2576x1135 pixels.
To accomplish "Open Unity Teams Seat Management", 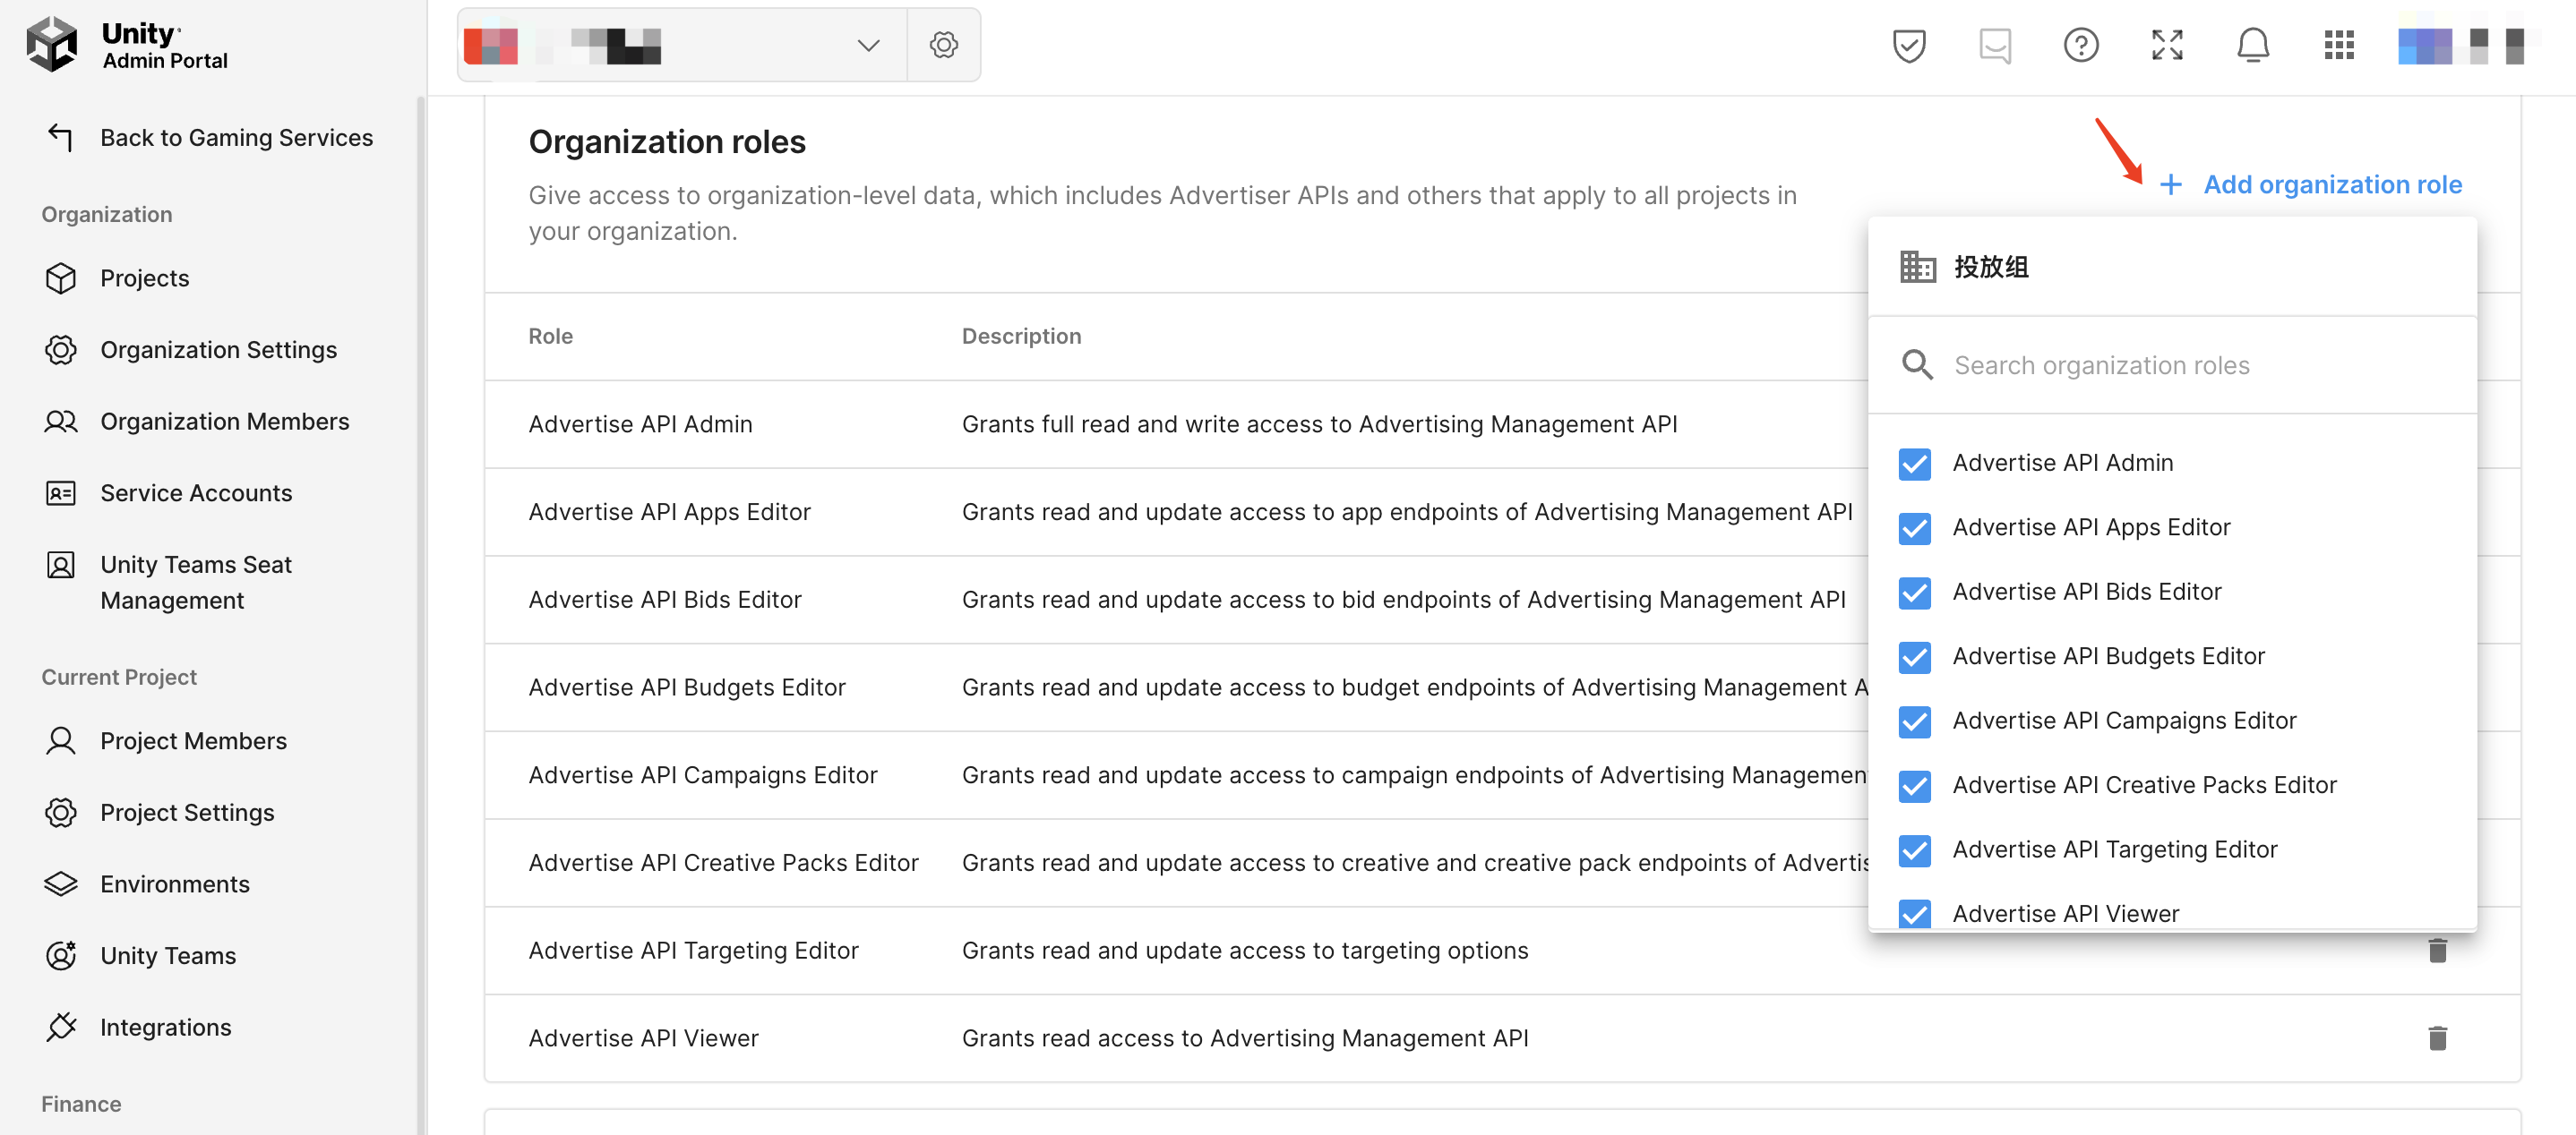I will [x=196, y=584].
